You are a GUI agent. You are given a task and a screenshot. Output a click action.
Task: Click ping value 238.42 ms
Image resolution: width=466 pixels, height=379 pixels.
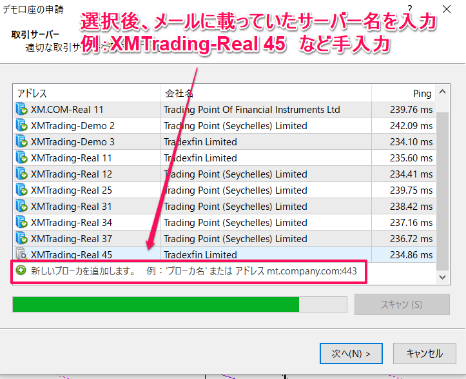click(411, 207)
